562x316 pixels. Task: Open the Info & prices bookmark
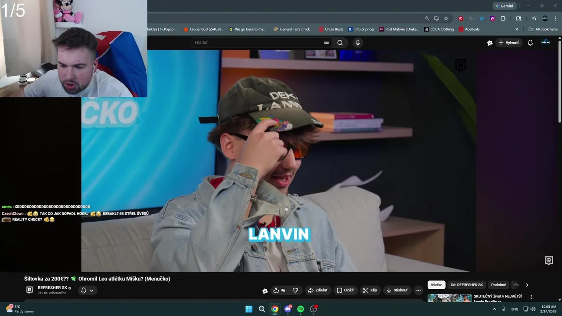point(361,29)
